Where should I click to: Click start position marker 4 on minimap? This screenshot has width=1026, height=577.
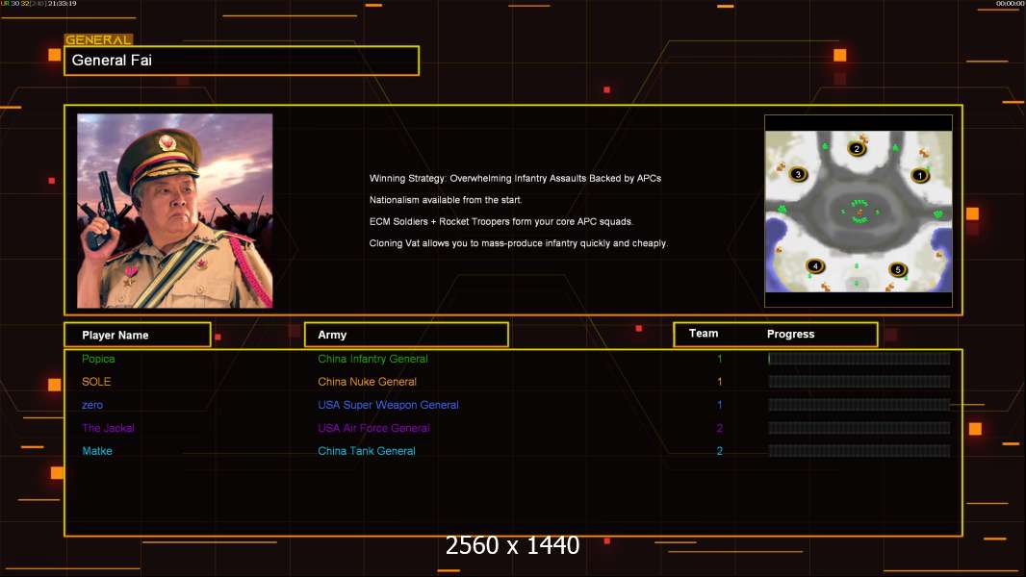[x=814, y=265]
